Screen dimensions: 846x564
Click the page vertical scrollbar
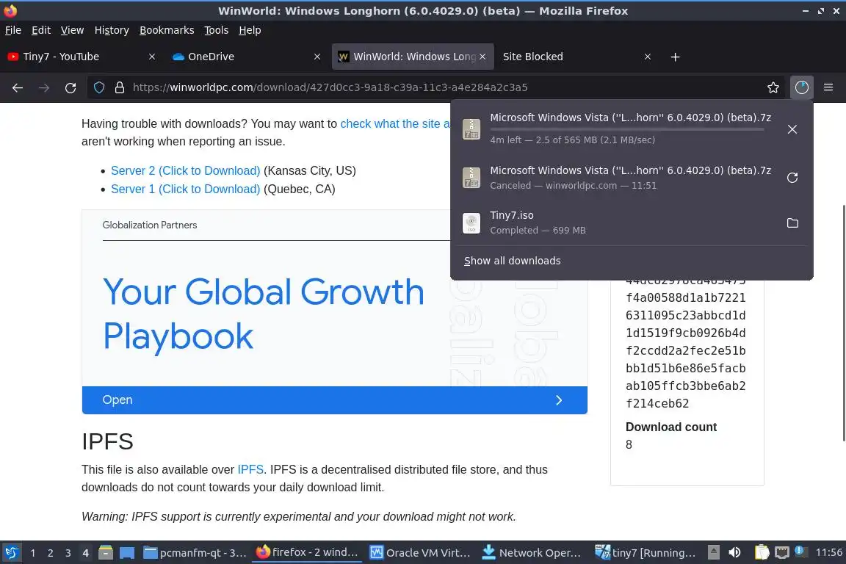point(843,322)
